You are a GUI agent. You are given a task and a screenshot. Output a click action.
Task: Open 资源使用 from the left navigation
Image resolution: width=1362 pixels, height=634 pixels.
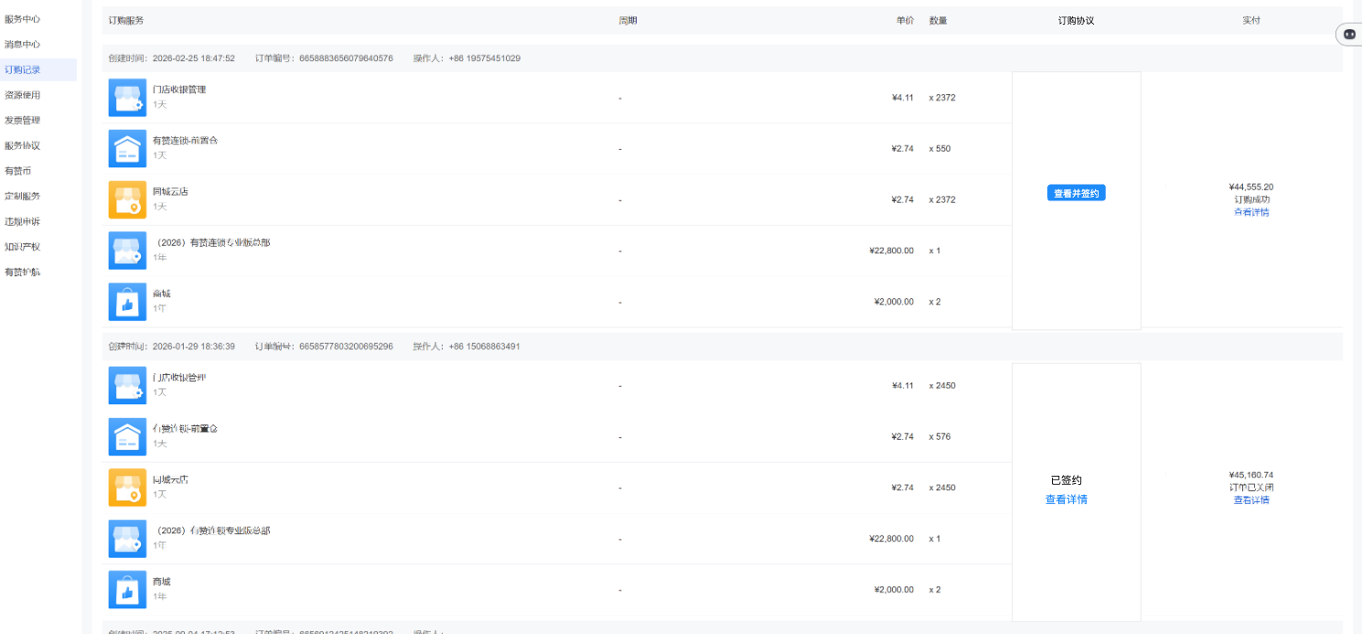click(22, 95)
